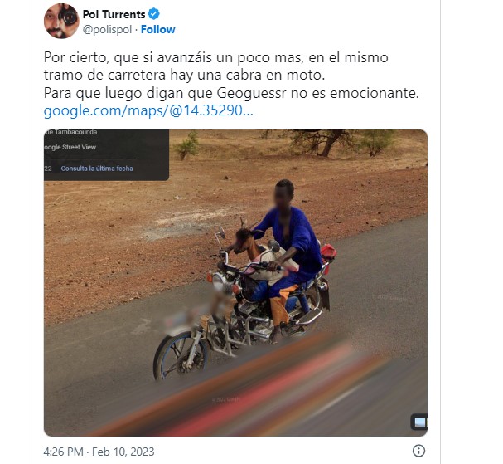Click the blue verified badge

(154, 14)
